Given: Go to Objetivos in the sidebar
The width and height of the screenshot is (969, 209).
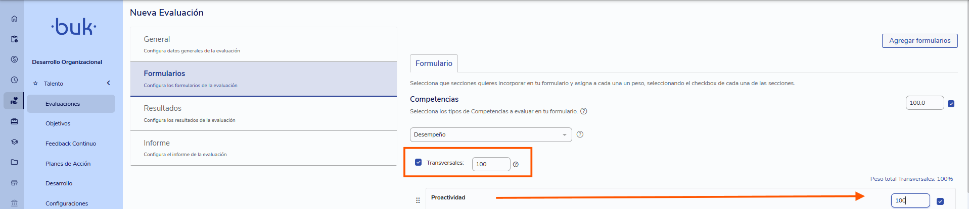Looking at the screenshot, I should tap(58, 123).
